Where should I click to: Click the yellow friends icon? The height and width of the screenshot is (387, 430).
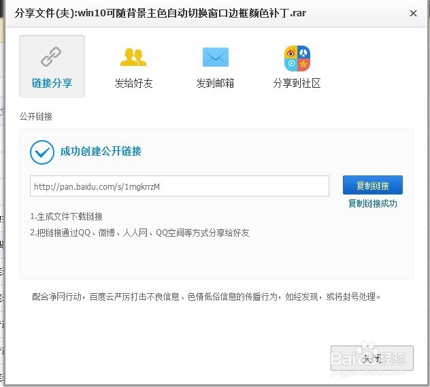click(133, 57)
